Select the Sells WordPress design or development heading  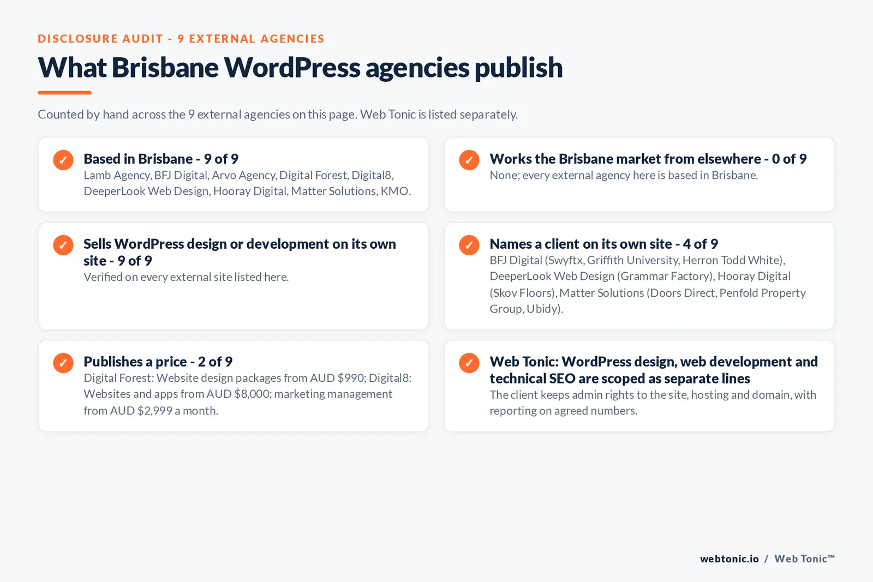240,252
